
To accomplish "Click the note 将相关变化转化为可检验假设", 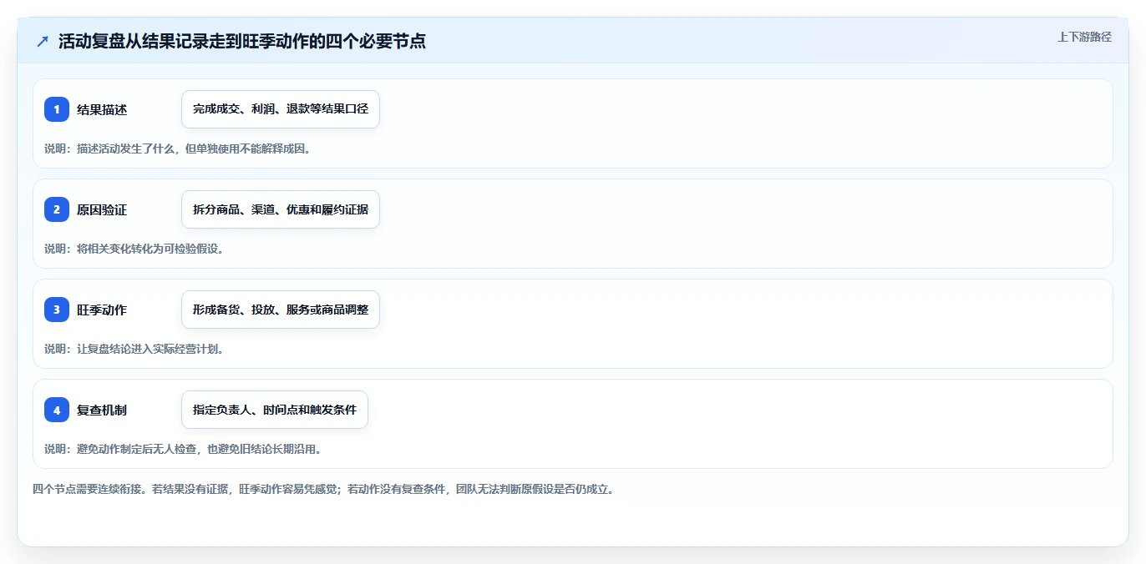I will (134, 249).
